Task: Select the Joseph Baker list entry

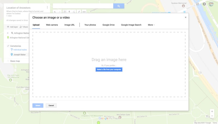Action: (19, 54)
